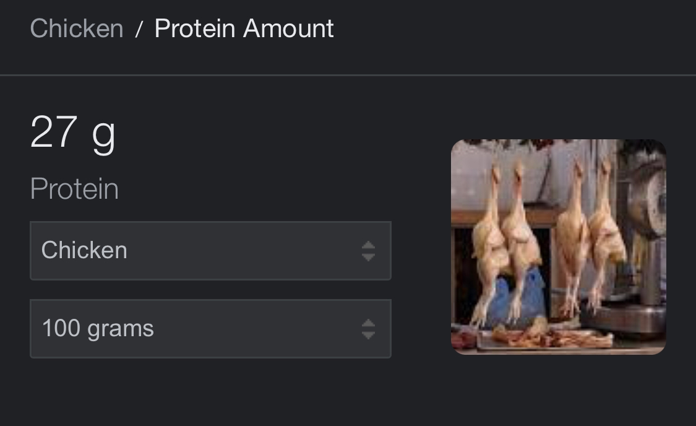Click the up arrow in Chicken selector
The width and height of the screenshot is (696, 426).
tap(369, 245)
